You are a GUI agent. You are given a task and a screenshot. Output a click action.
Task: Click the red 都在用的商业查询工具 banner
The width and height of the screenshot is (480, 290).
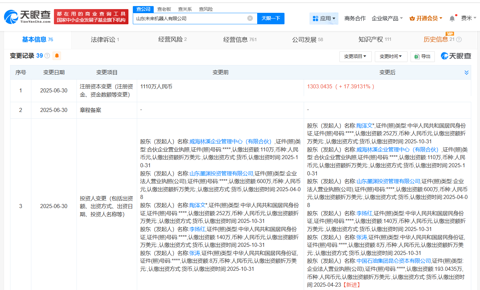click(x=91, y=17)
